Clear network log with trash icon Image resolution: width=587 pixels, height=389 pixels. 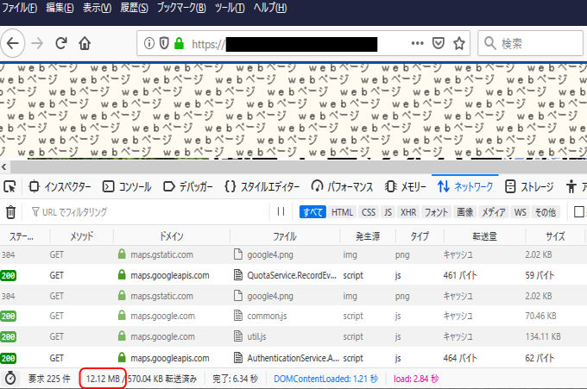10,212
